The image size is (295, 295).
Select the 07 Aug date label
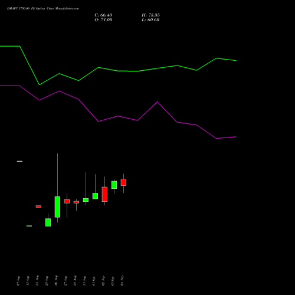[18, 281]
